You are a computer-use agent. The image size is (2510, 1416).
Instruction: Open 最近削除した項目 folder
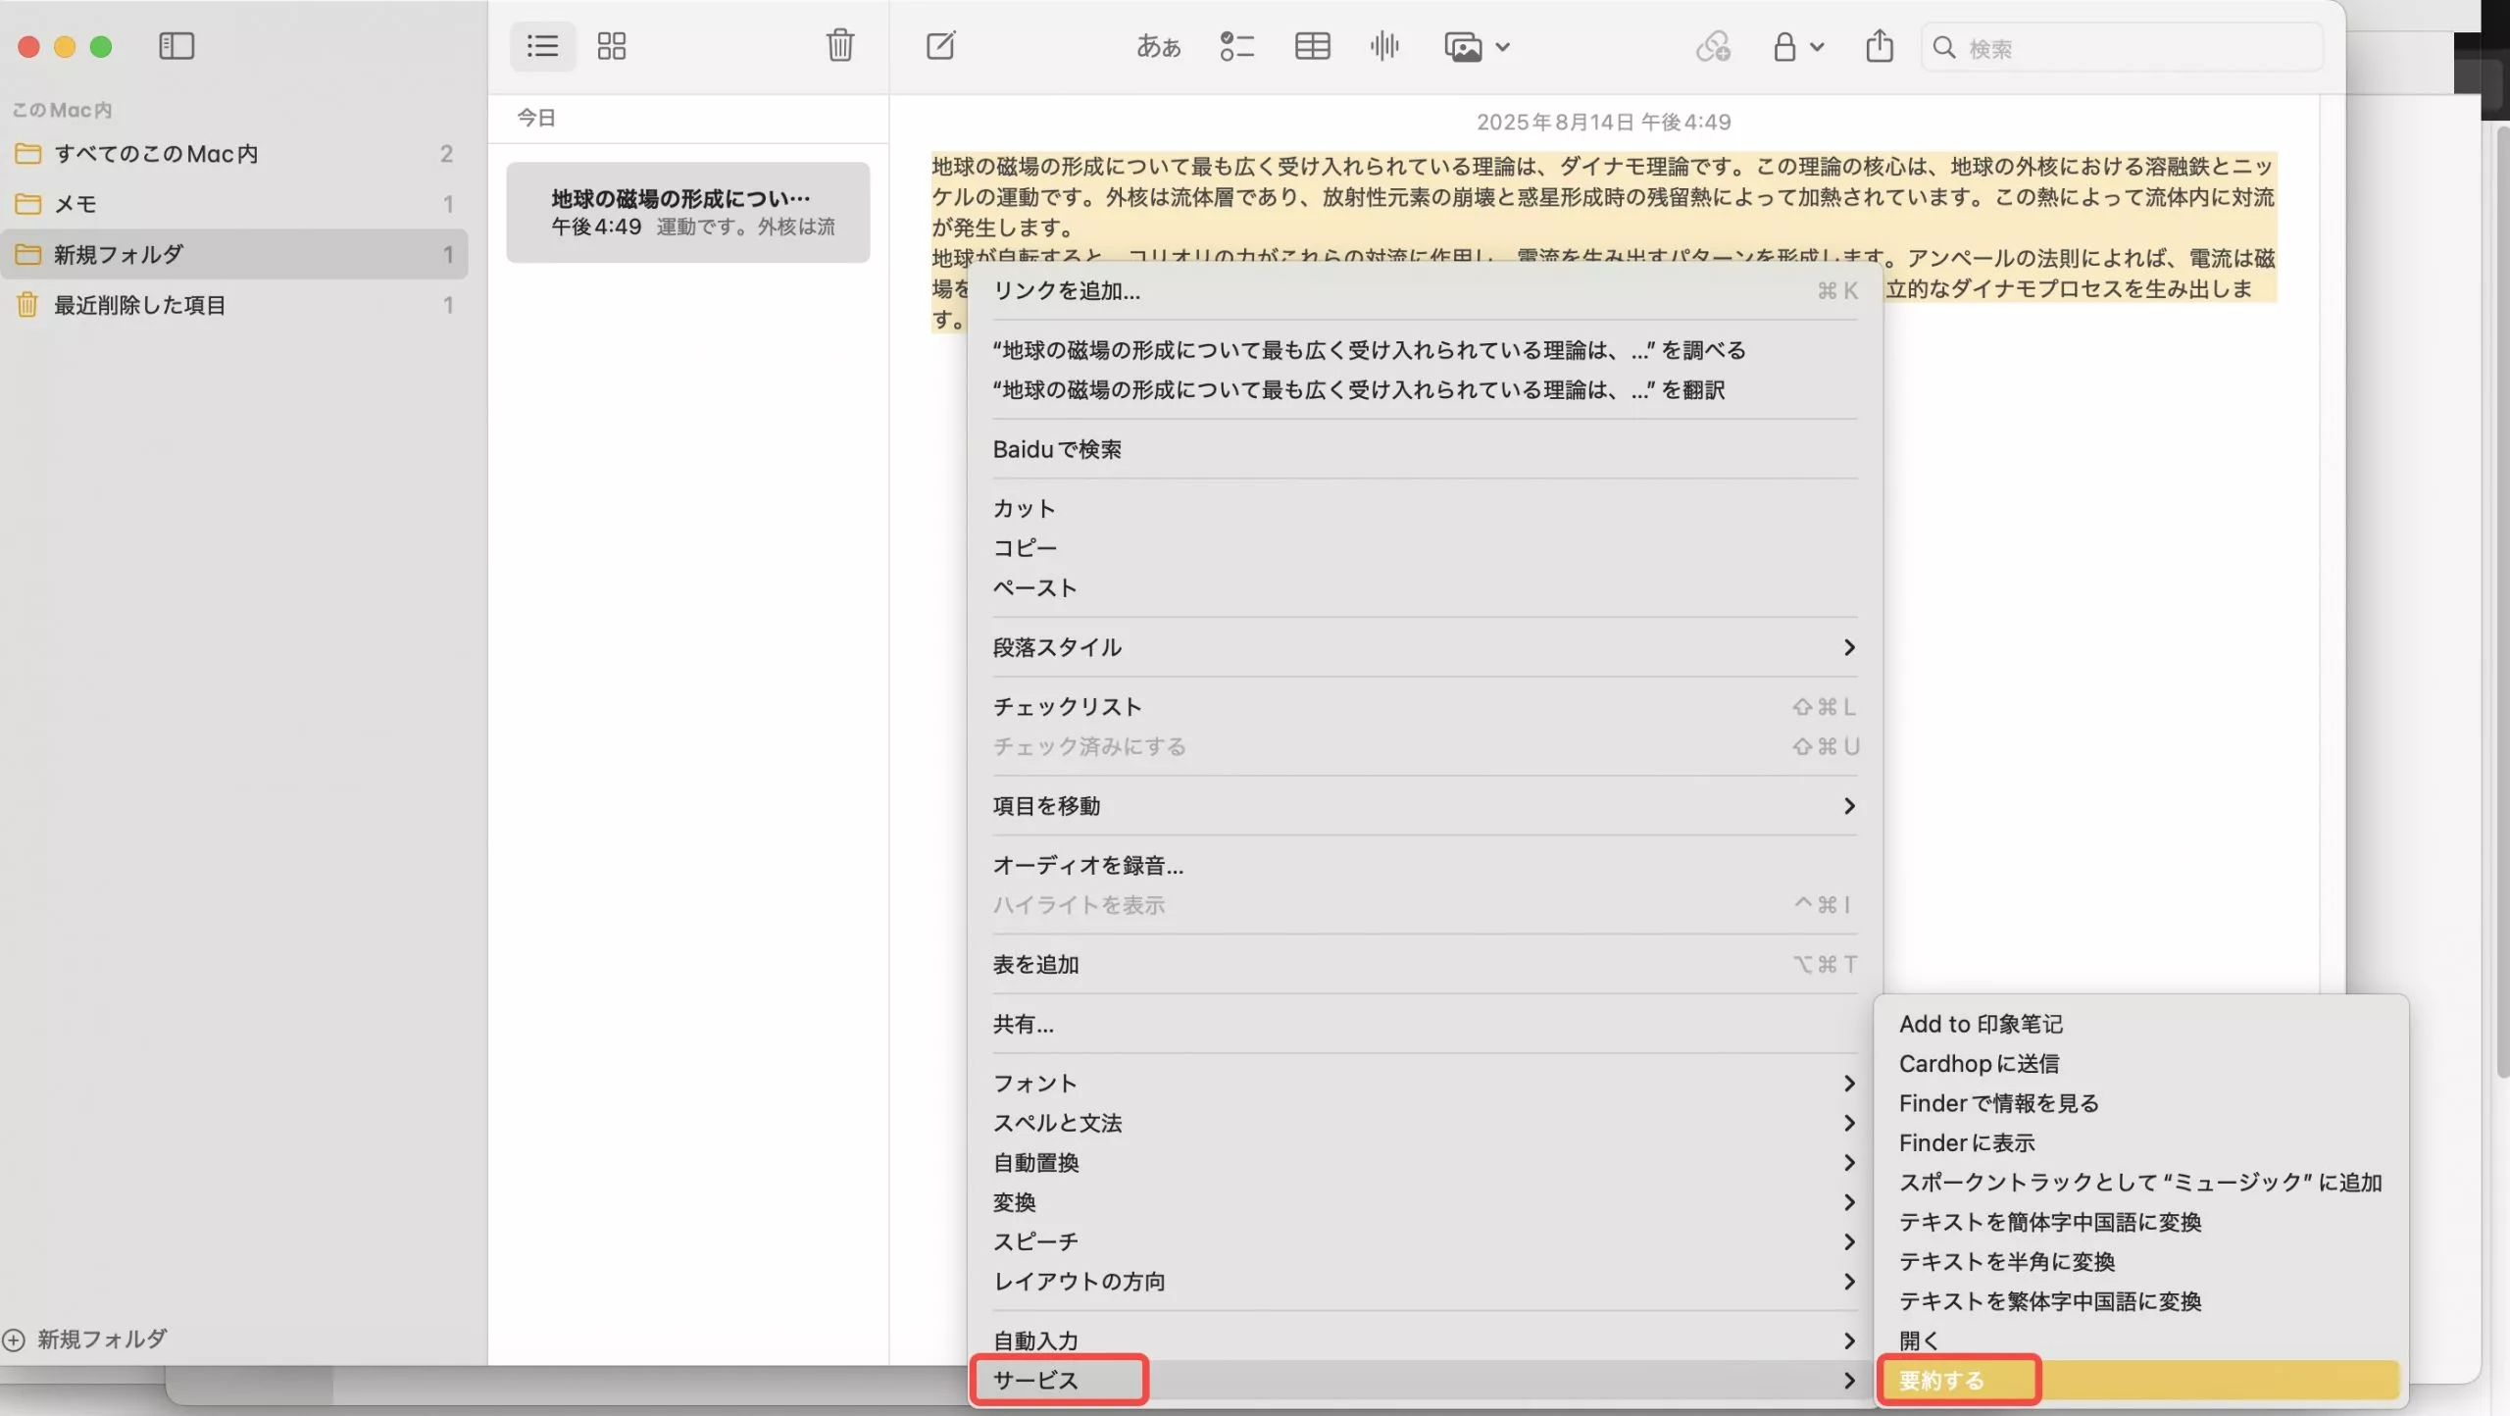tap(234, 305)
